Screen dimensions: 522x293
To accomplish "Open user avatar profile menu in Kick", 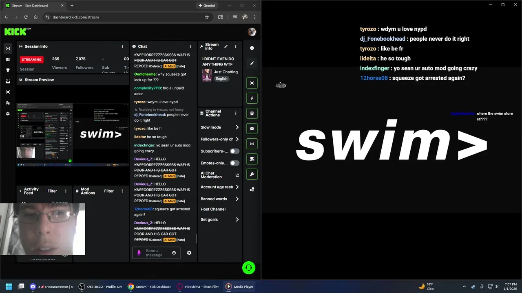I will tap(252, 32).
